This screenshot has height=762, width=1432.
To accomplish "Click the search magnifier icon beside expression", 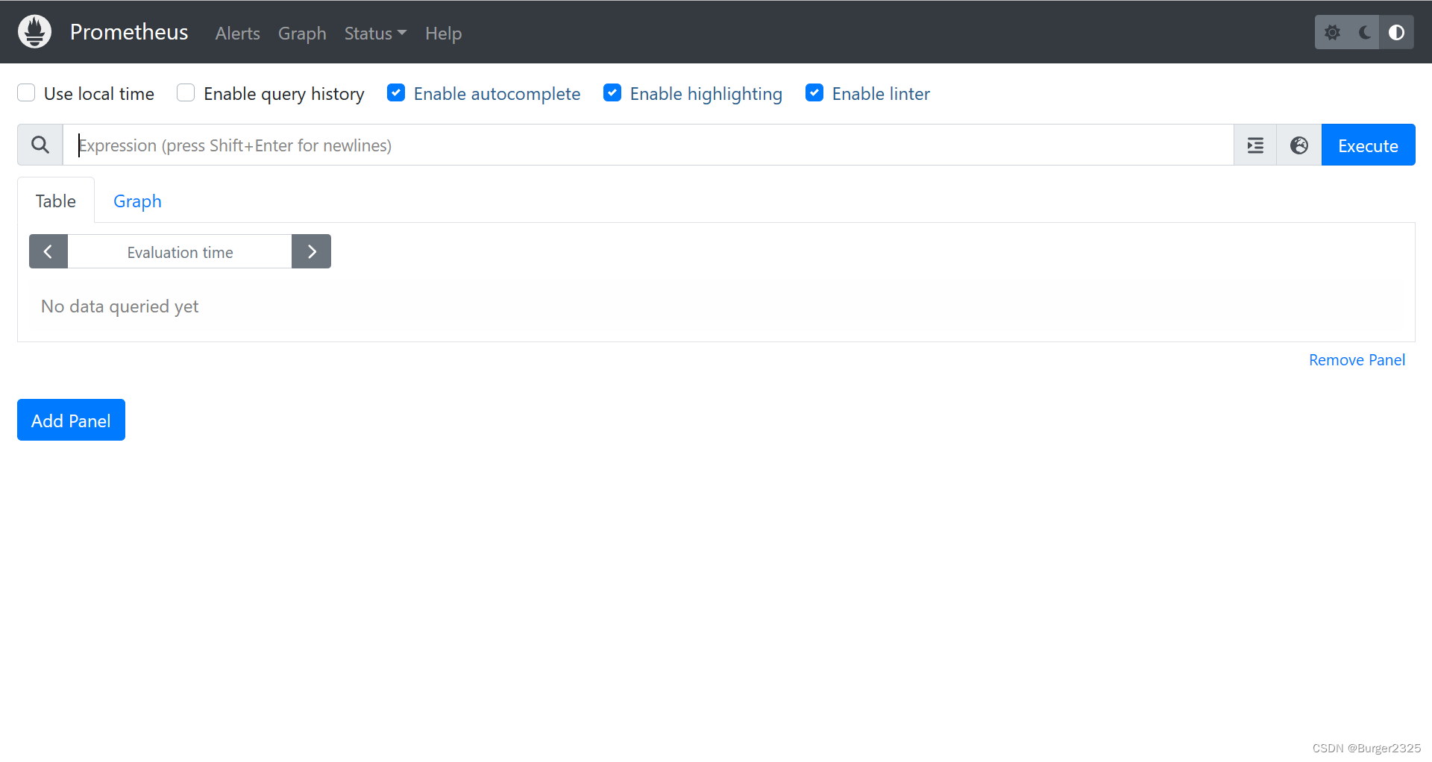I will (x=40, y=145).
